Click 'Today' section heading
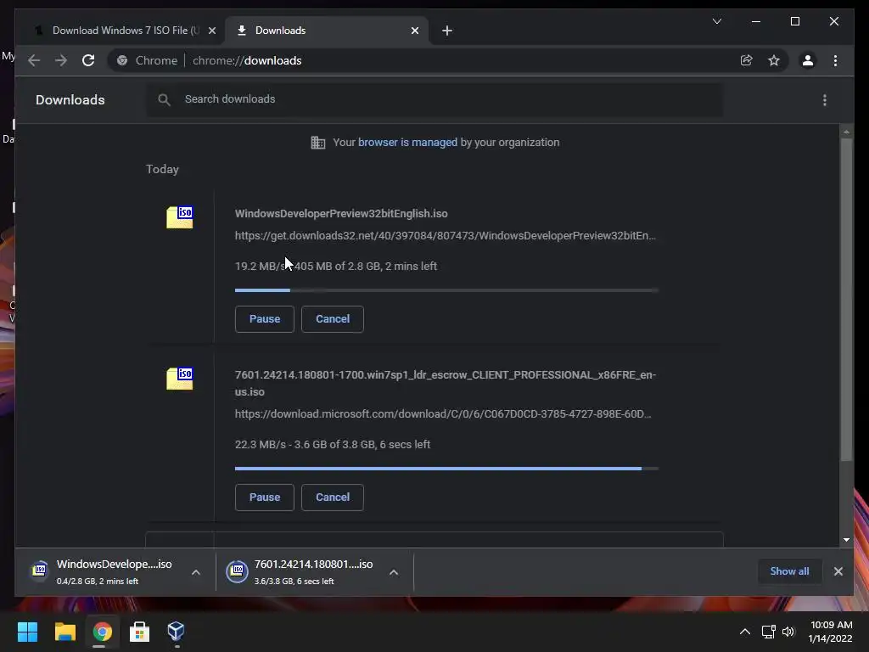The image size is (869, 652). [162, 169]
